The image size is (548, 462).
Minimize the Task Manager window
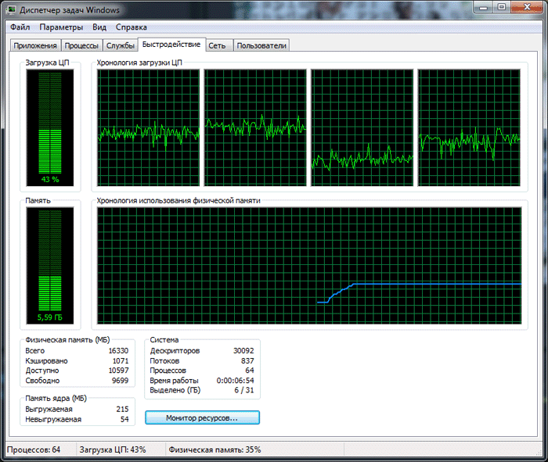[x=483, y=7]
